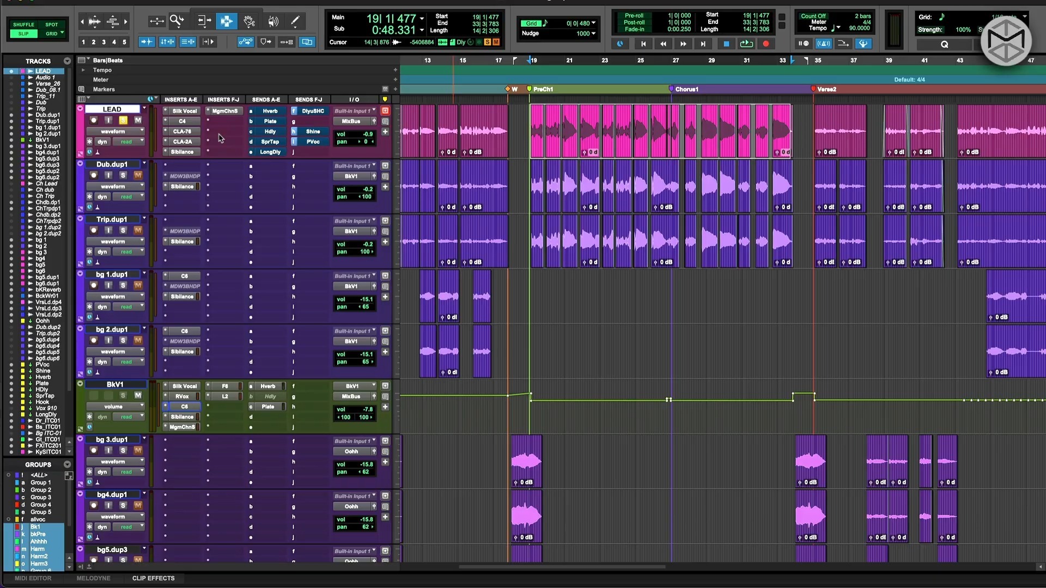The height and width of the screenshot is (588, 1046).
Task: Open CLA-76 insert on LEAD track
Action: [182, 131]
